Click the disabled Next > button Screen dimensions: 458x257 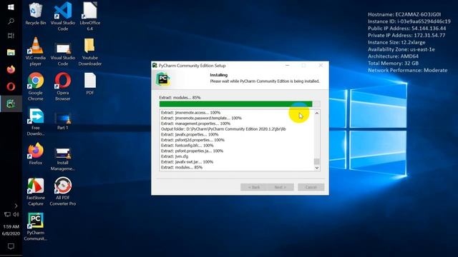[280, 187]
